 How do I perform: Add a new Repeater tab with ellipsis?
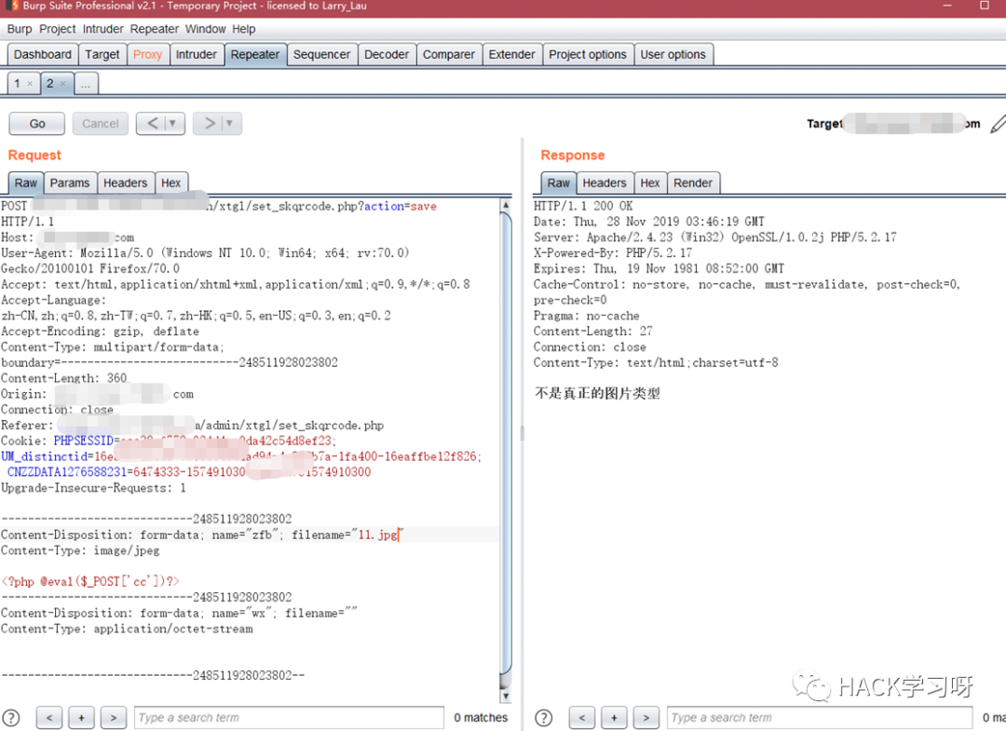(86, 84)
